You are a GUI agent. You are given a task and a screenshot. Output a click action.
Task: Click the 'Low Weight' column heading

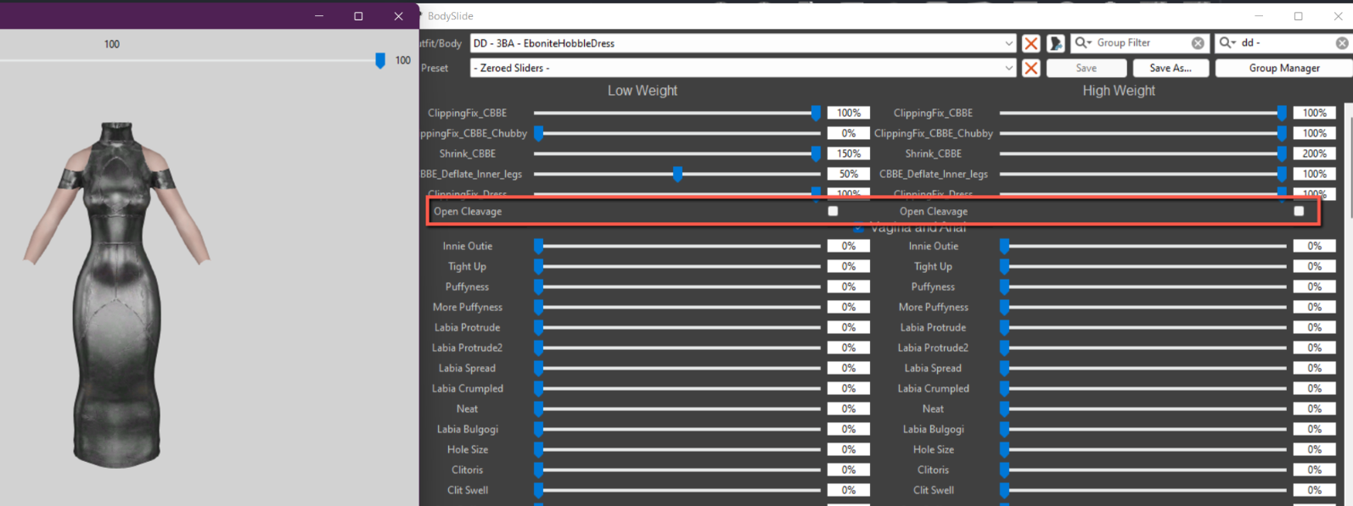pos(643,91)
